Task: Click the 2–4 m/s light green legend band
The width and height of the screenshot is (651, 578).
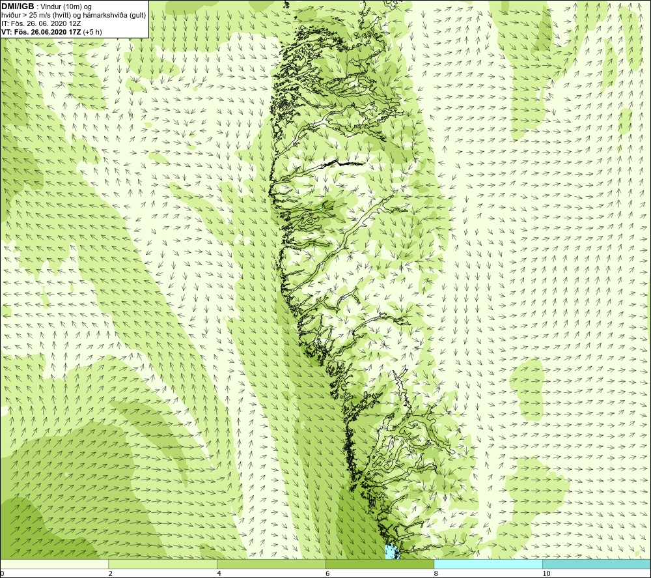Action: pyautogui.click(x=163, y=564)
